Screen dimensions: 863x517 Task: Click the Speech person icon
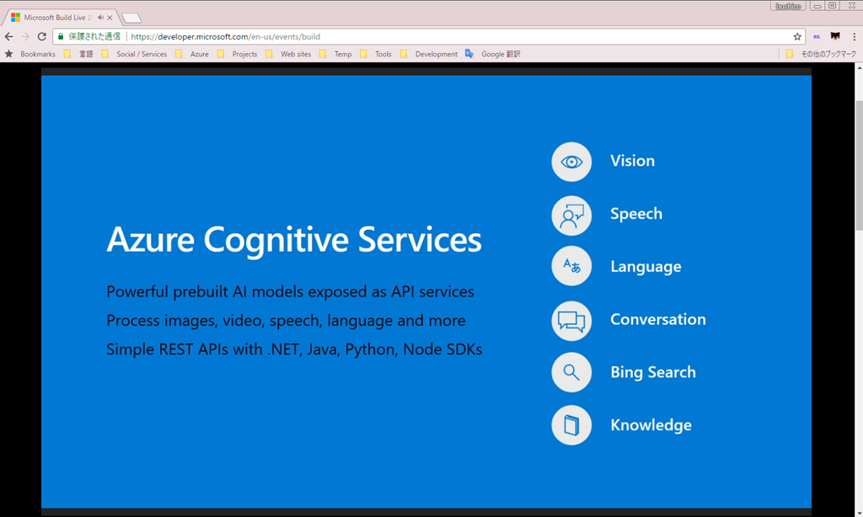coord(571,215)
